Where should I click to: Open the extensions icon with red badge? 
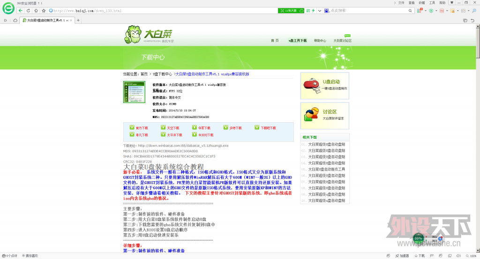pyautogui.click(x=420, y=11)
